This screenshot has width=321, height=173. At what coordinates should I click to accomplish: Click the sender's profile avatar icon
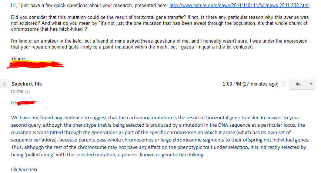point(5,84)
